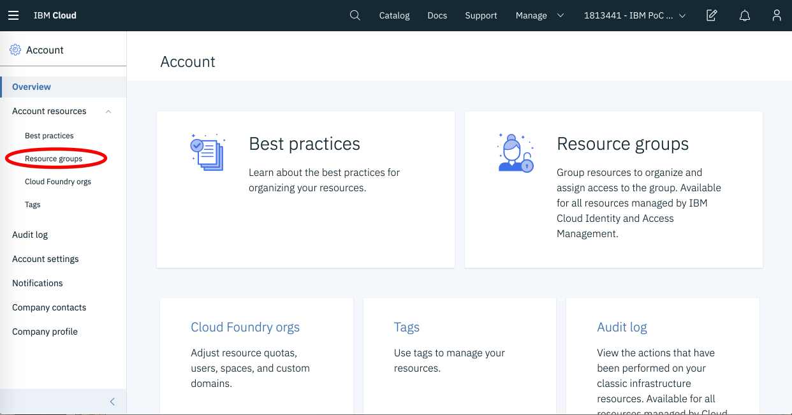Select Tags in the sidebar
The image size is (792, 415).
coord(33,205)
